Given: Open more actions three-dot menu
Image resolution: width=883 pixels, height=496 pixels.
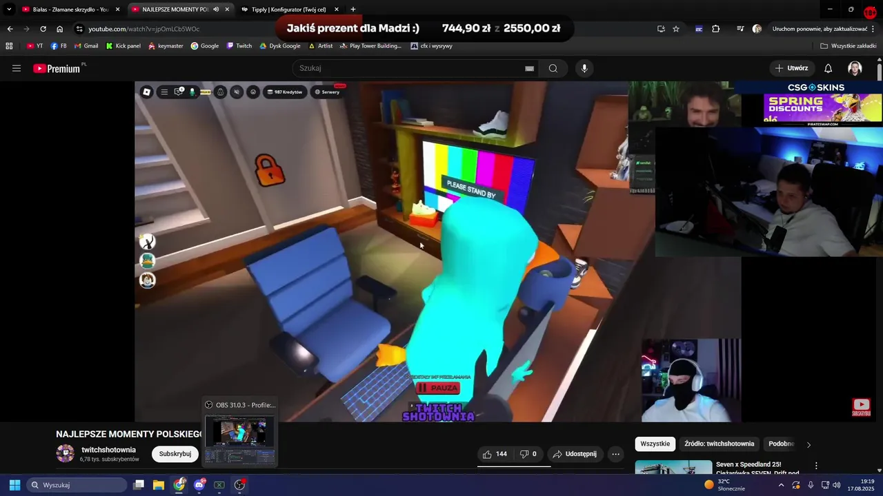Looking at the screenshot, I should coord(615,454).
